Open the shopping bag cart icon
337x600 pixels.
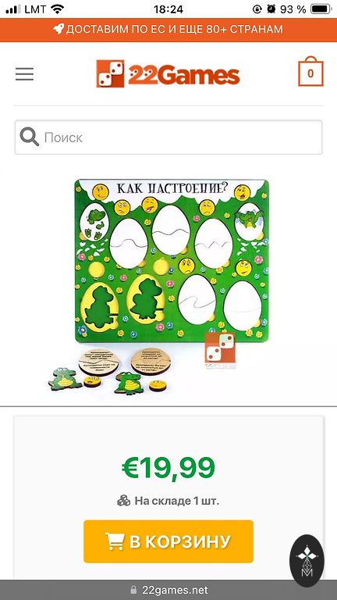pos(310,72)
